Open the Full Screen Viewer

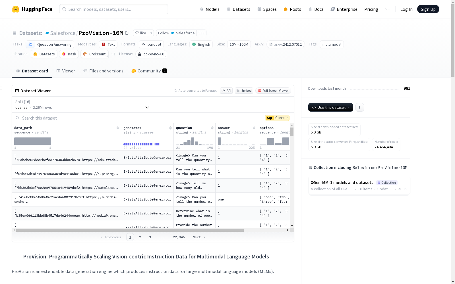click(273, 91)
